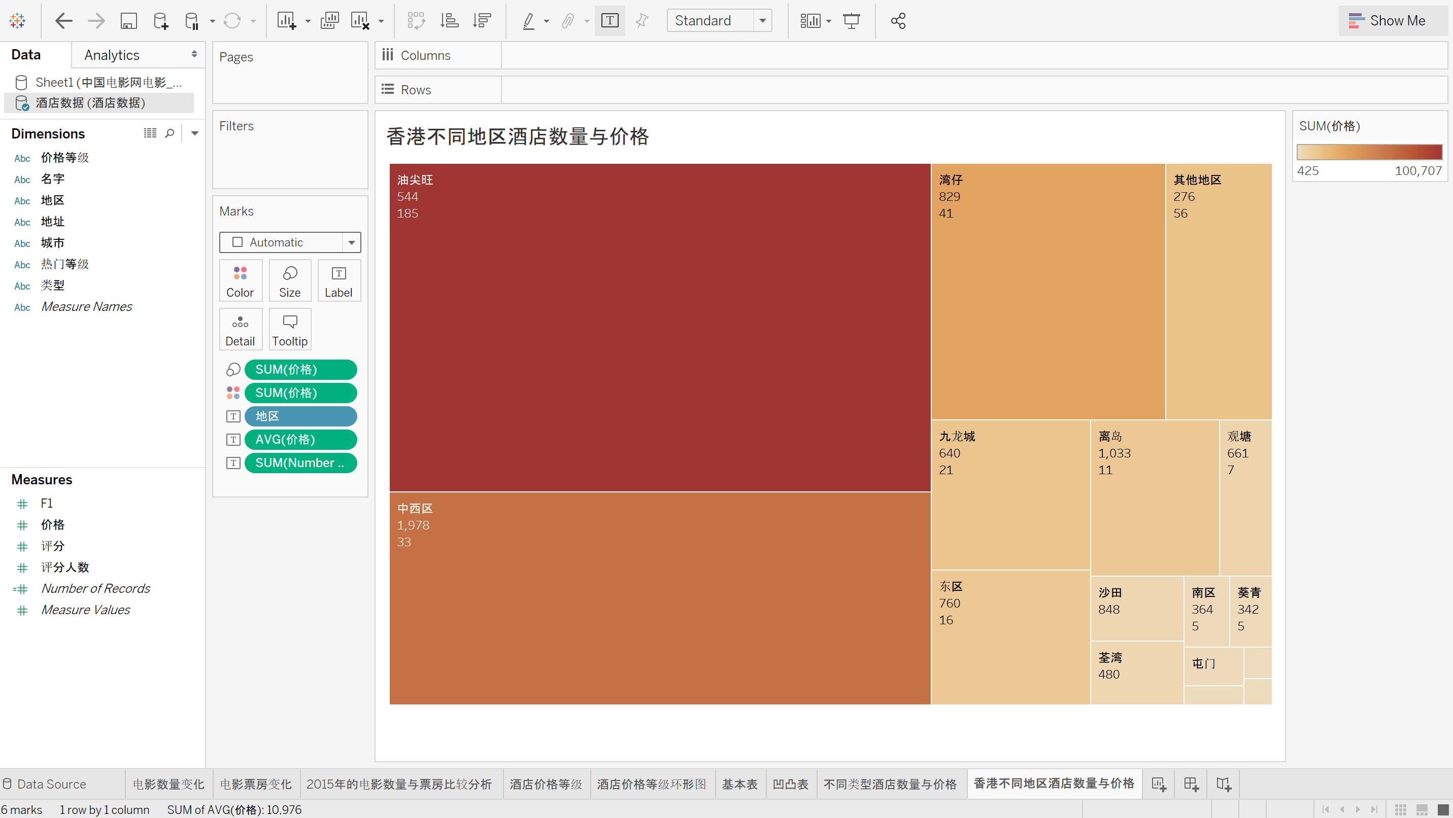1453x818 pixels.
Task: Toggle the Fix axes pin button
Action: [x=641, y=21]
